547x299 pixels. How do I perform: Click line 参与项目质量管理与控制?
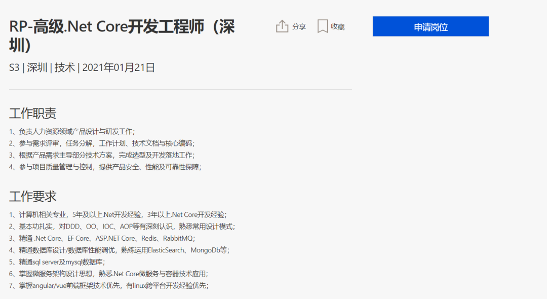click(x=105, y=167)
